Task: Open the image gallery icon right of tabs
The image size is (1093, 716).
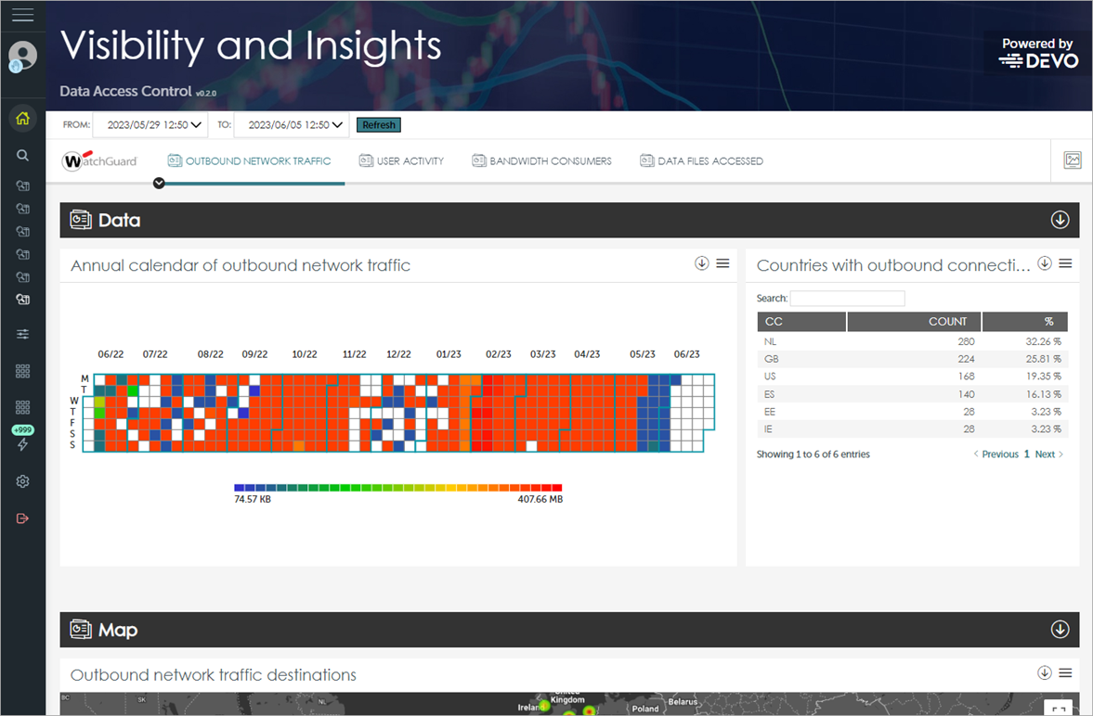Action: coord(1073,160)
